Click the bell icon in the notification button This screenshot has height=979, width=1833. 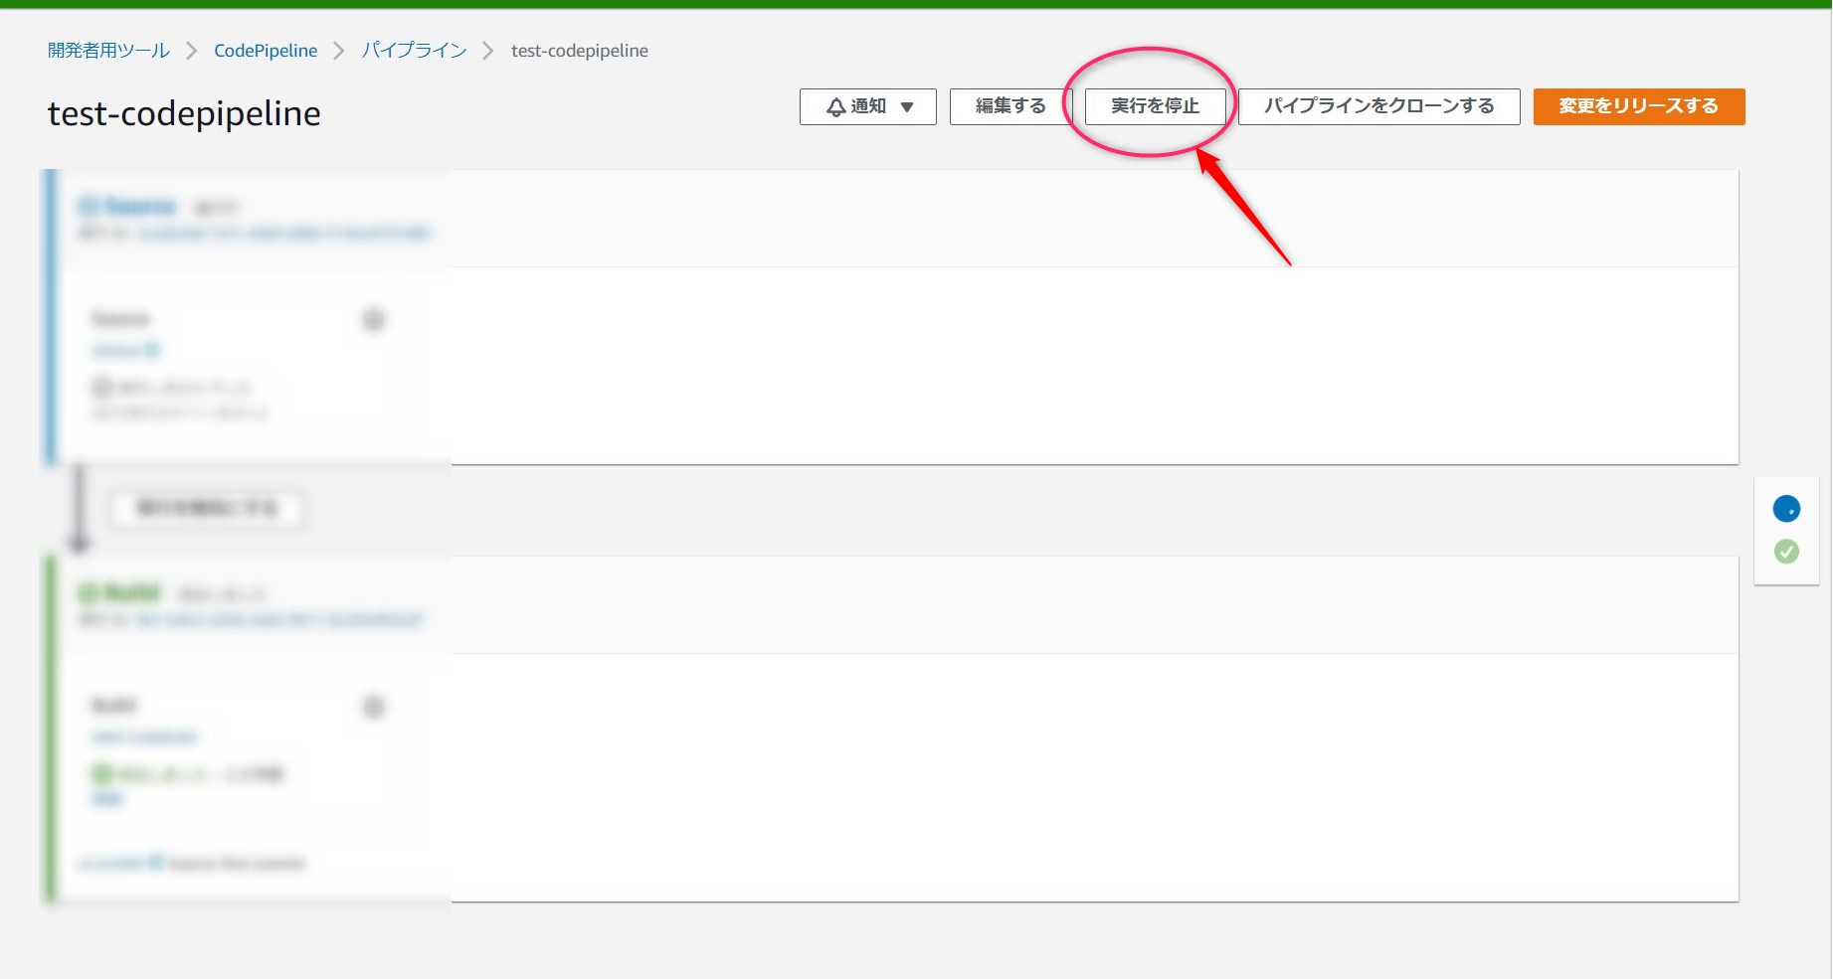pyautogui.click(x=835, y=107)
